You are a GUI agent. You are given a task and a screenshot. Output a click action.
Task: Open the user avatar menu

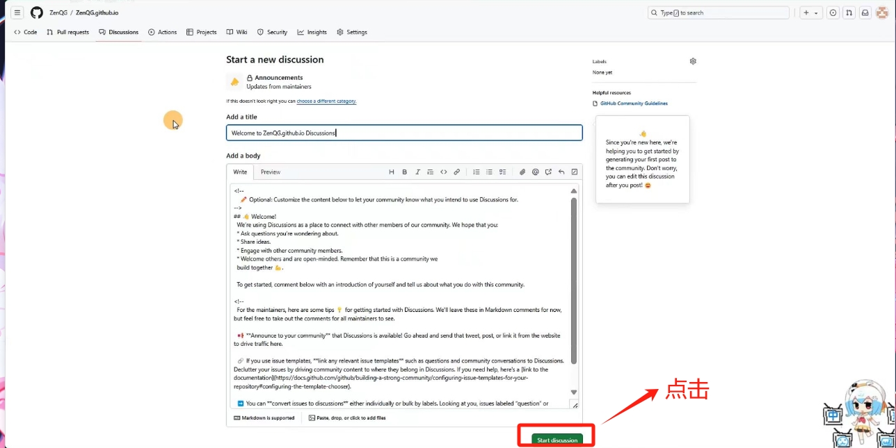[x=881, y=13]
